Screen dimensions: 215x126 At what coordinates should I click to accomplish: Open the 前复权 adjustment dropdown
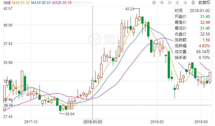pos(204,3)
